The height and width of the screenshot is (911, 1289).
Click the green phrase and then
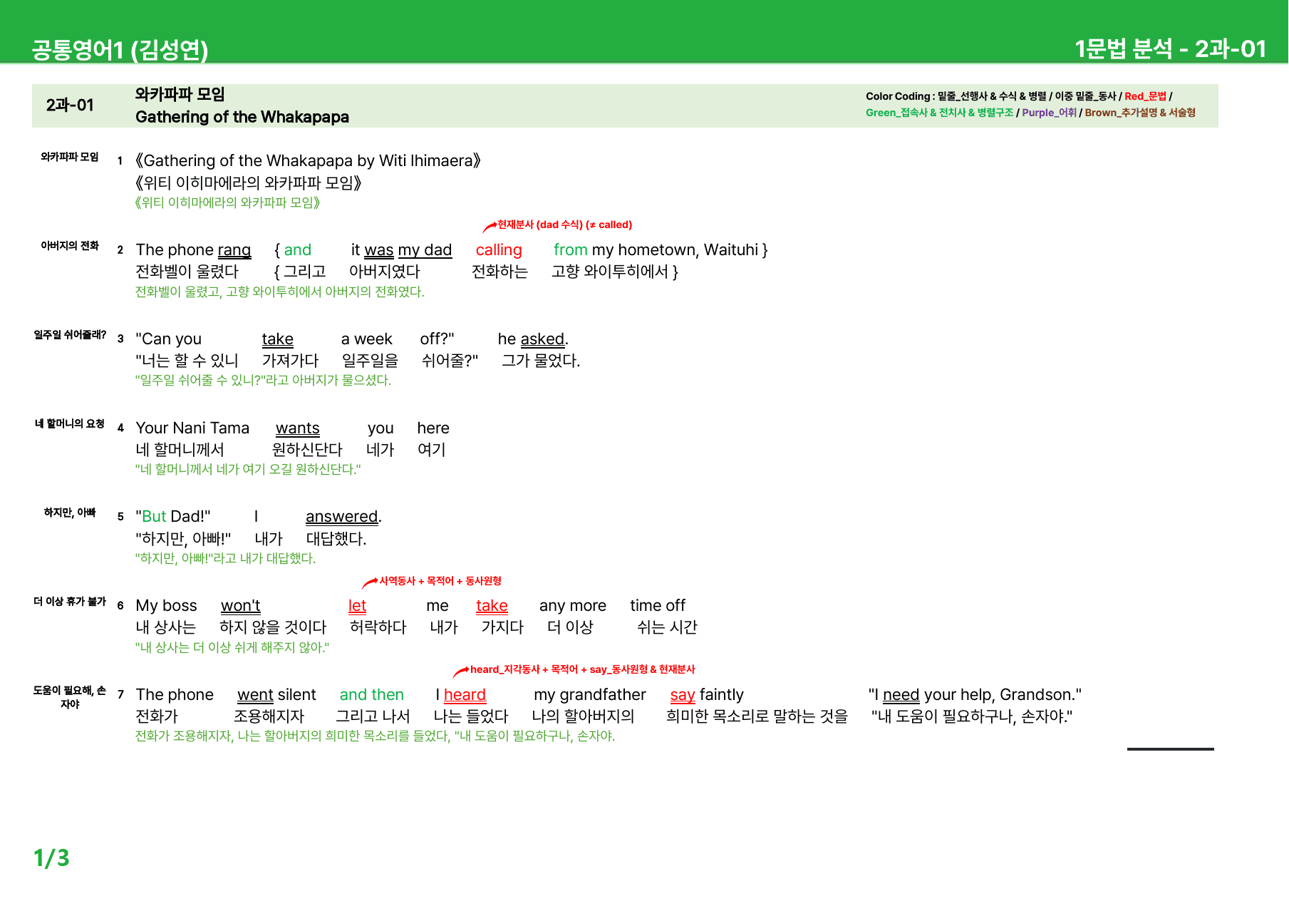pyautogui.click(x=372, y=695)
